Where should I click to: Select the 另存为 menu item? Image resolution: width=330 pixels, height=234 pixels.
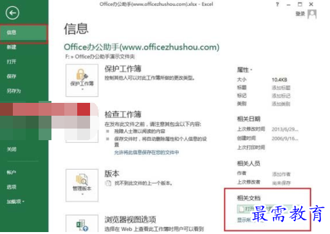pos(14,91)
